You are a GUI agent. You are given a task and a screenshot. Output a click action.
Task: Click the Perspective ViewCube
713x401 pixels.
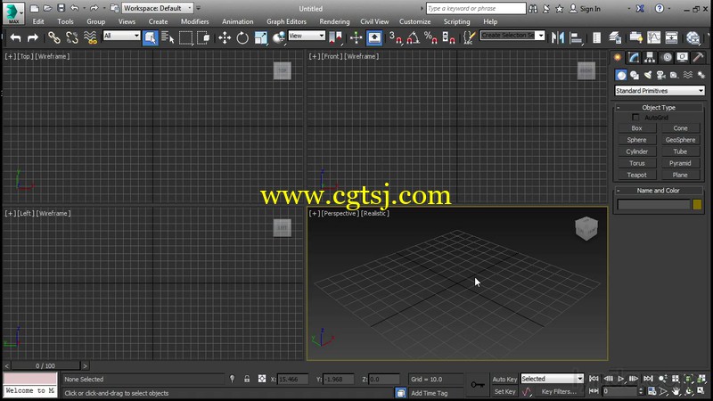586,228
